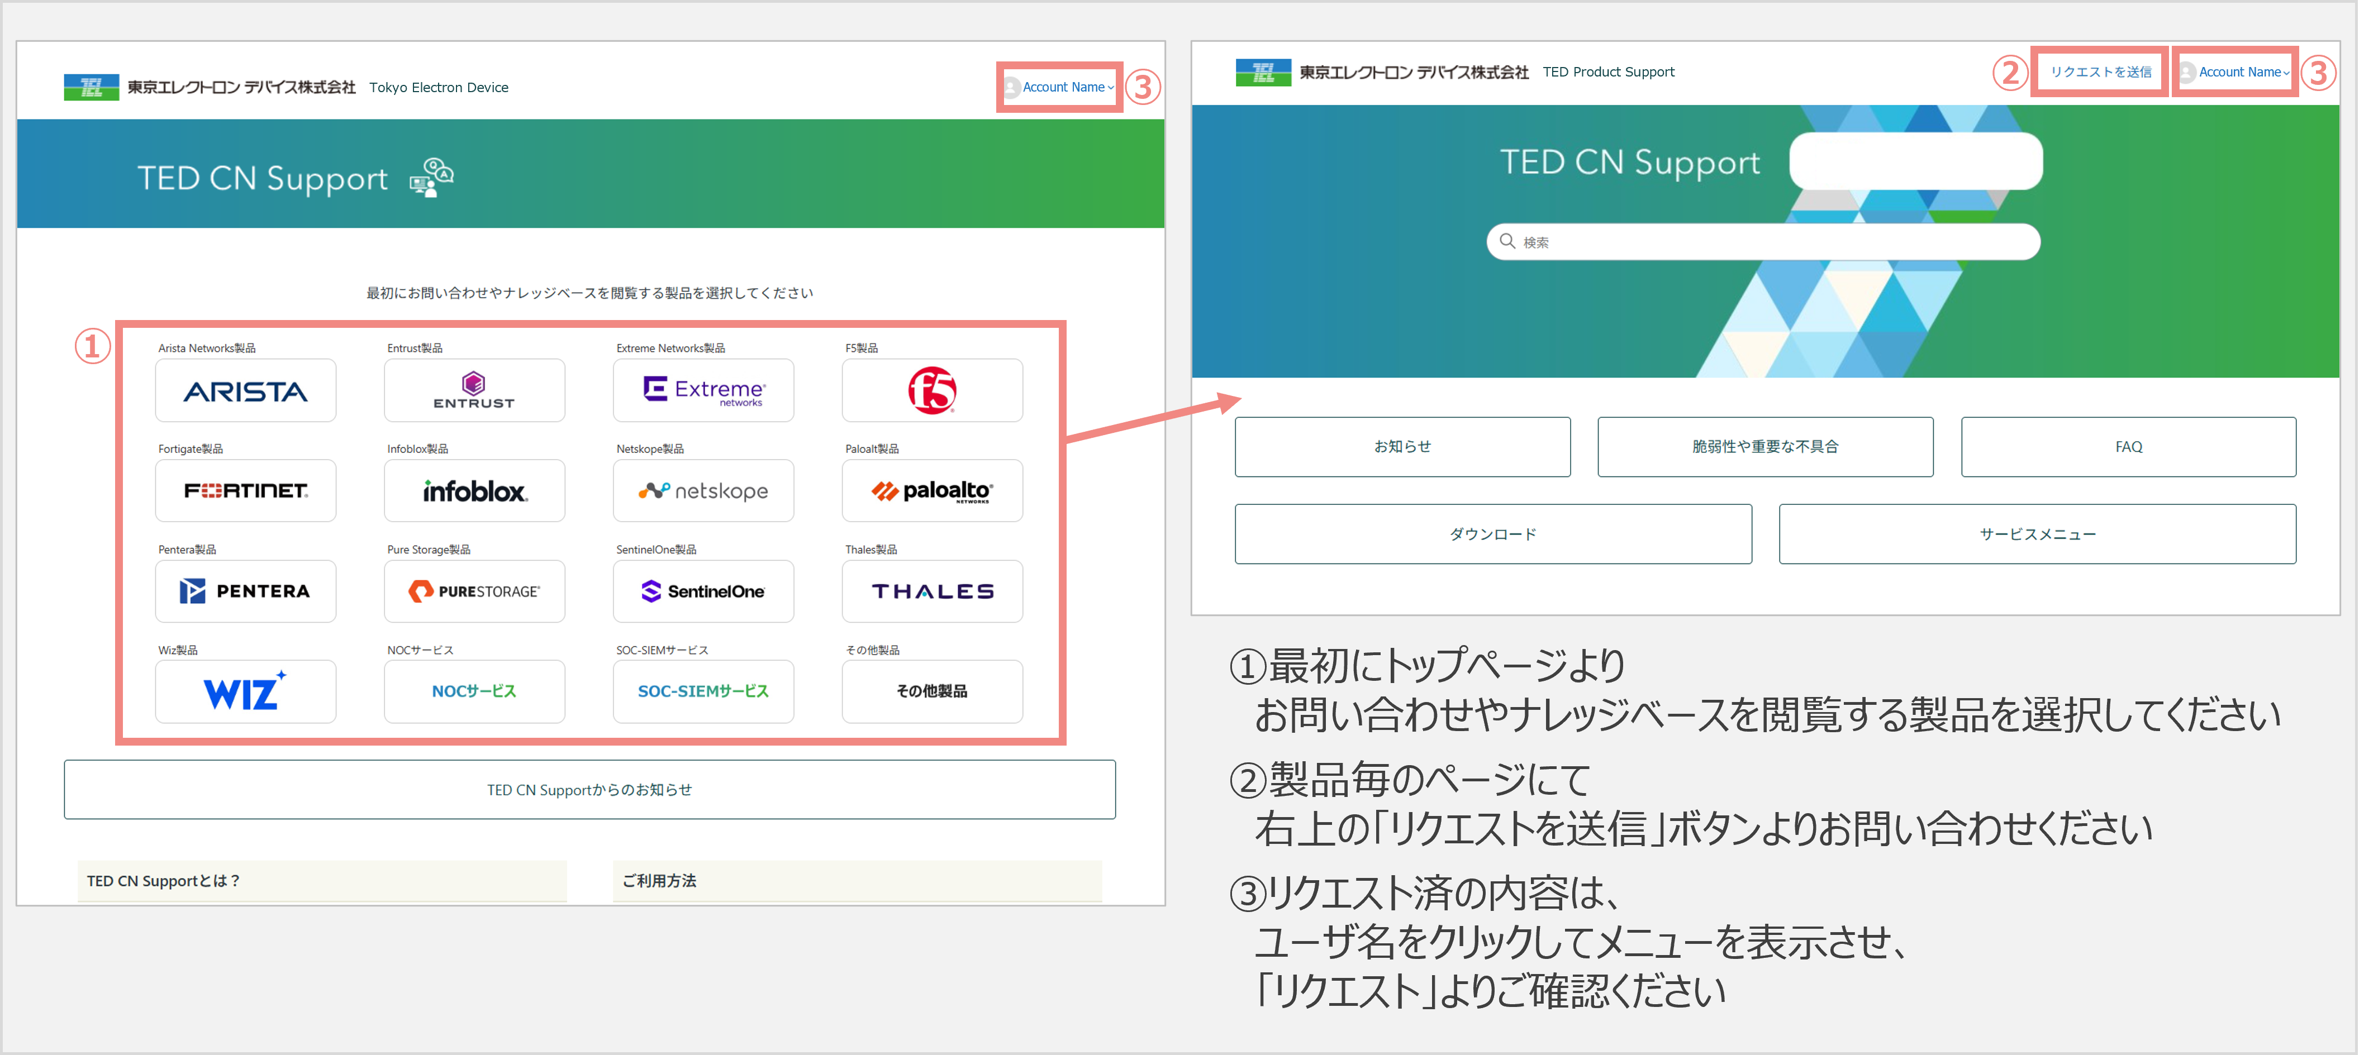Choose the Wiz product tile
The height and width of the screenshot is (1055, 2364).
(246, 692)
